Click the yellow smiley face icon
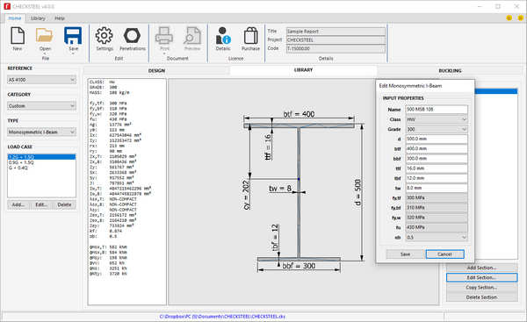The image size is (527, 322). pos(509,18)
